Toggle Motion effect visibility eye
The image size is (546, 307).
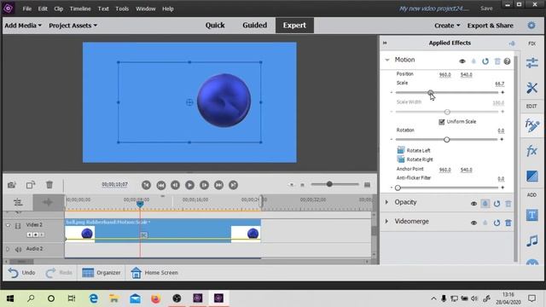(x=462, y=61)
